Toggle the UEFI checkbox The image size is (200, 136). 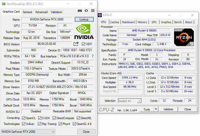83,44
